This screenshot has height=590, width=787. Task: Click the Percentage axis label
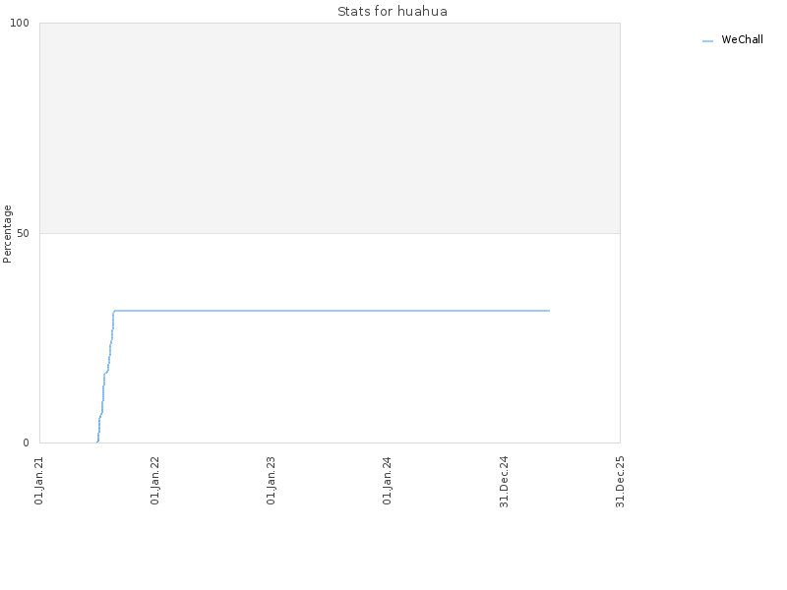coord(7,234)
